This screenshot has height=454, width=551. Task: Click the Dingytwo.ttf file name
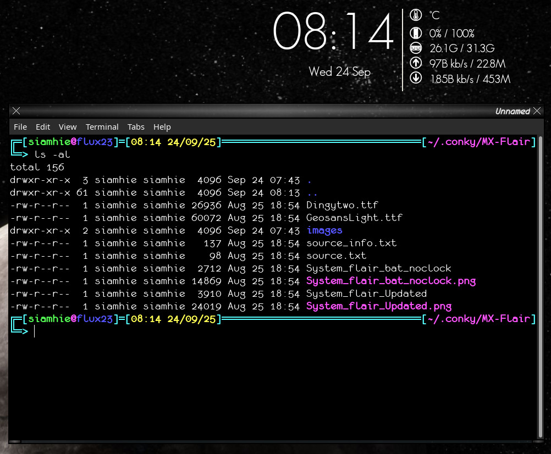pos(342,205)
